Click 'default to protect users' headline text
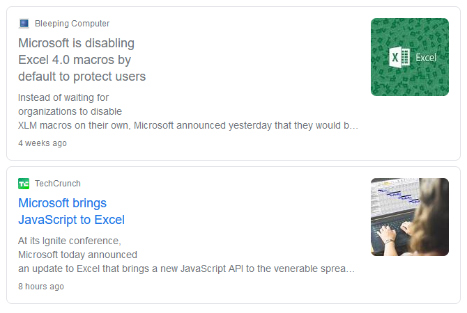 pos(82,77)
